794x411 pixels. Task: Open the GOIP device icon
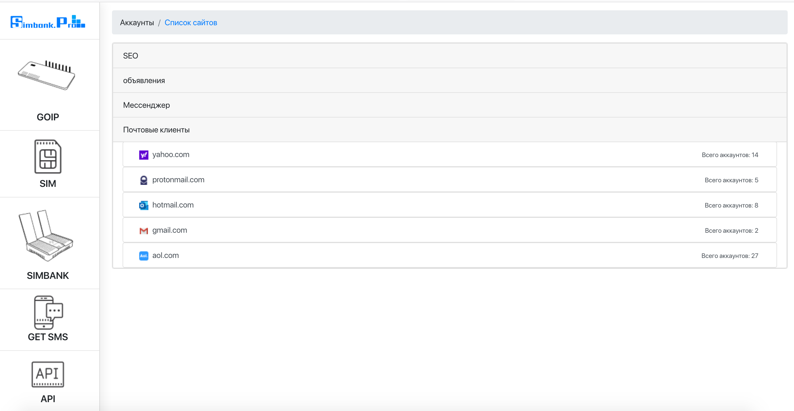point(47,75)
